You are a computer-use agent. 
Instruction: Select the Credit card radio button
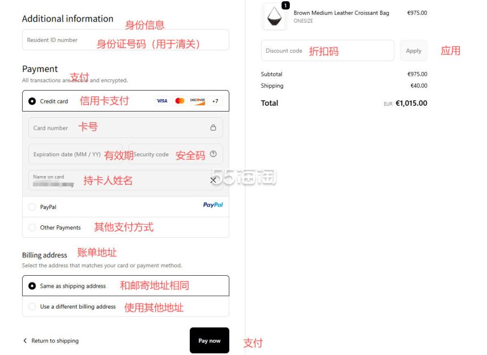[32, 101]
